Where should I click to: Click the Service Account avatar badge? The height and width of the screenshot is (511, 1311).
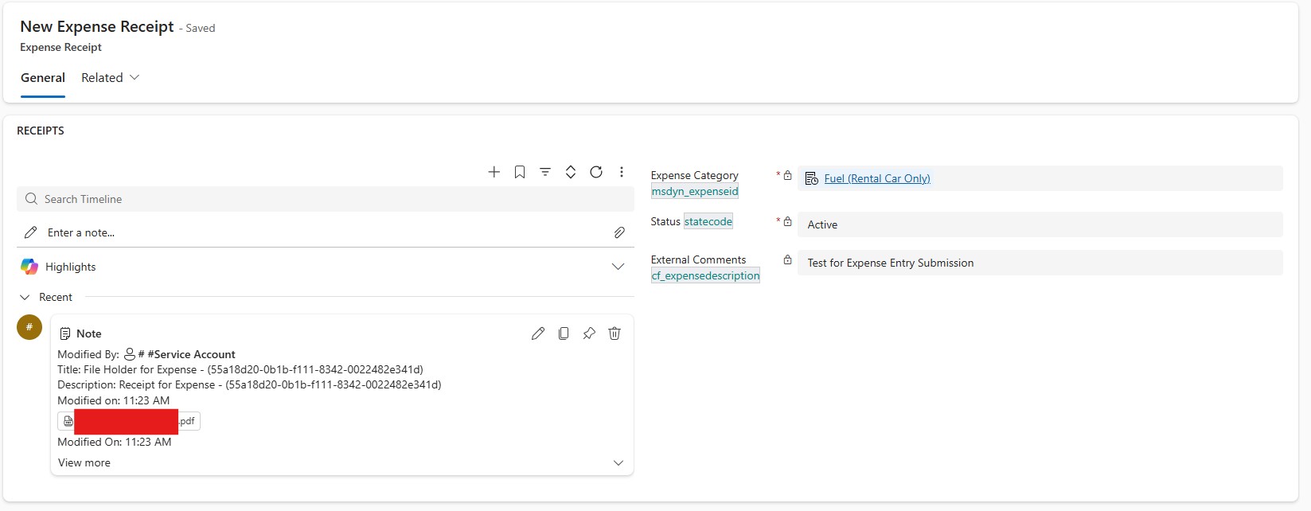(x=29, y=327)
